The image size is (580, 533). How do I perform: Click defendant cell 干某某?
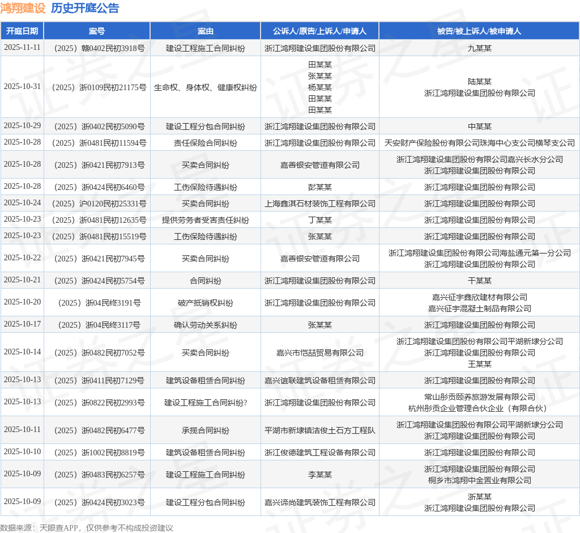coord(479,281)
